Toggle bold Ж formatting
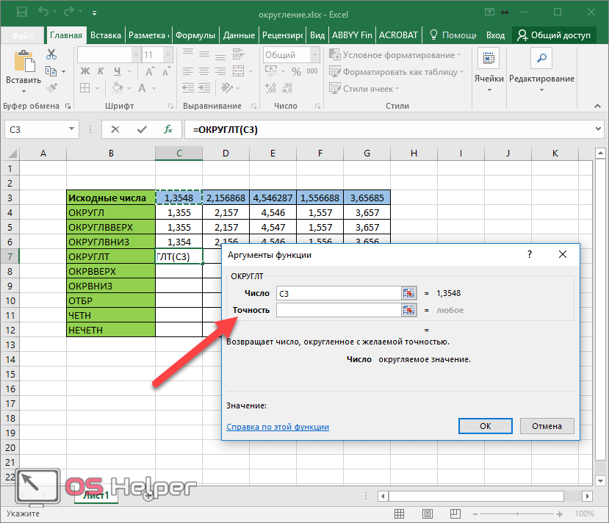The image size is (609, 523). click(x=85, y=71)
